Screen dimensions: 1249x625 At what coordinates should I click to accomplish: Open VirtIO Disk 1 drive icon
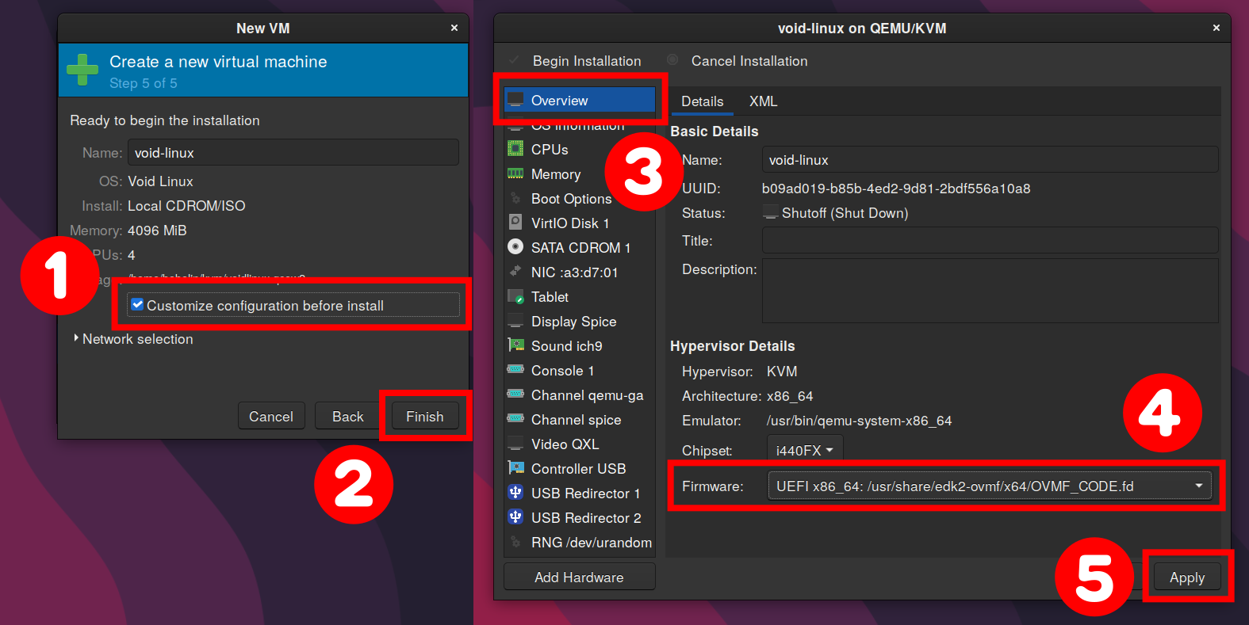[x=515, y=223]
